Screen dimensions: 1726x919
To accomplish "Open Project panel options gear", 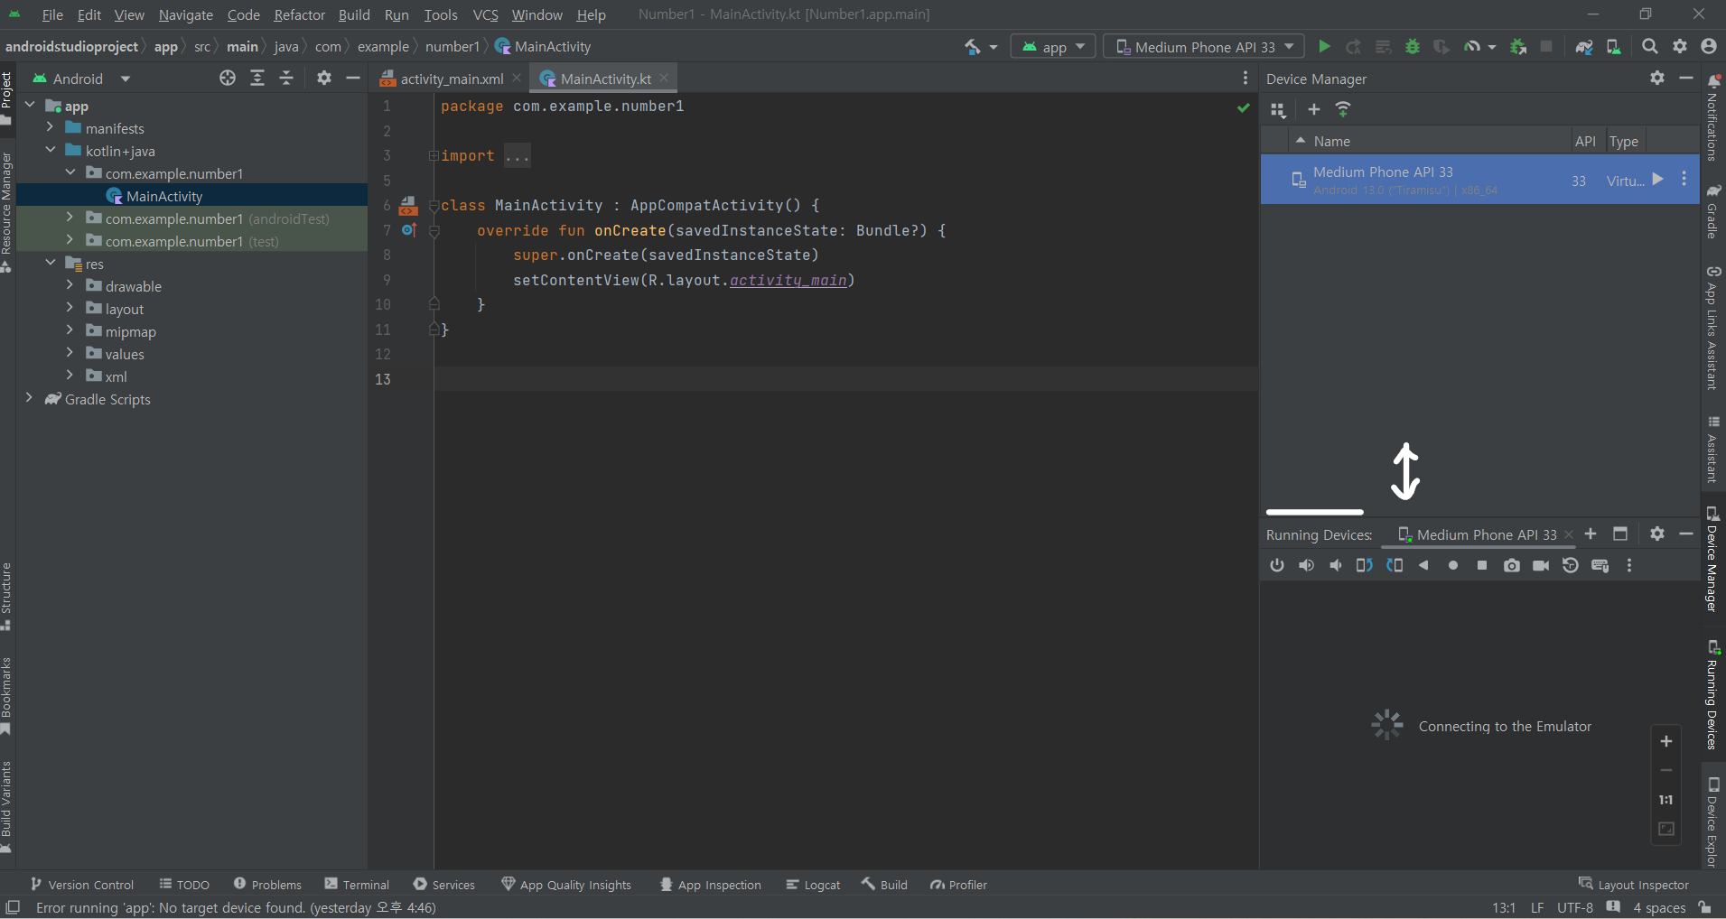I will [324, 79].
